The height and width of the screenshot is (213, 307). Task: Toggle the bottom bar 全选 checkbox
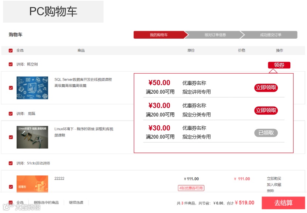[x=11, y=203]
